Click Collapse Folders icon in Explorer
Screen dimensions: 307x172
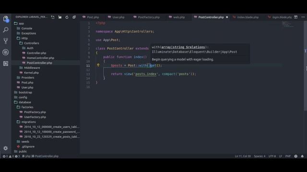click(74, 17)
